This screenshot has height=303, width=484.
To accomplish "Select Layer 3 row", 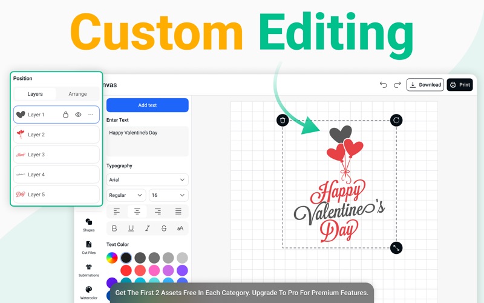I will (x=56, y=155).
